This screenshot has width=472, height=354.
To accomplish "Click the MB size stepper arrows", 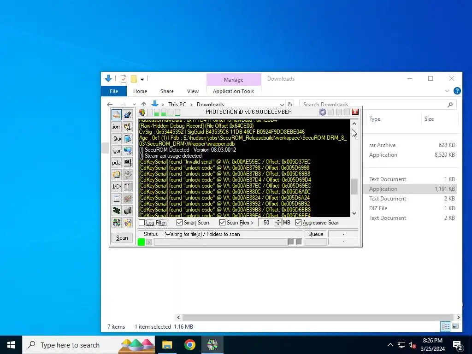I will (278, 223).
